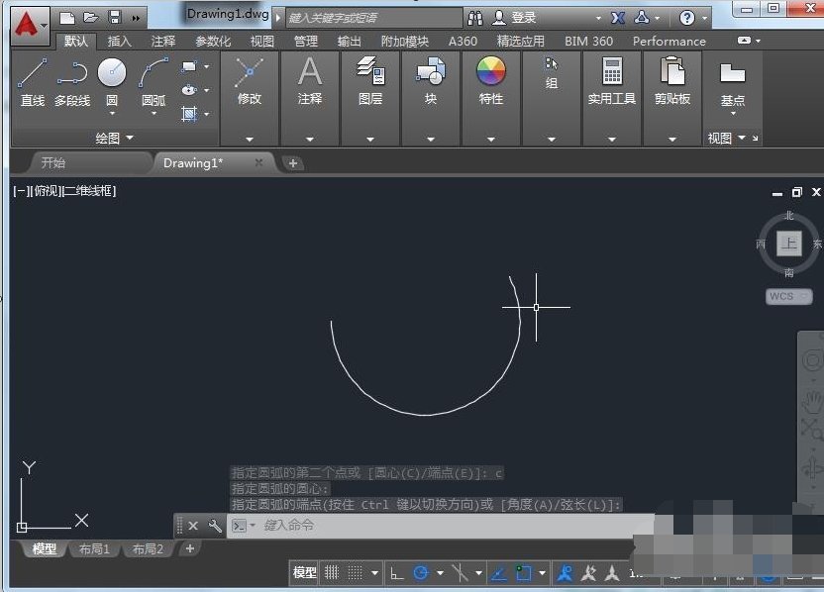Open the WCS coordinate system dropdown
824x592 pixels.
(x=787, y=296)
